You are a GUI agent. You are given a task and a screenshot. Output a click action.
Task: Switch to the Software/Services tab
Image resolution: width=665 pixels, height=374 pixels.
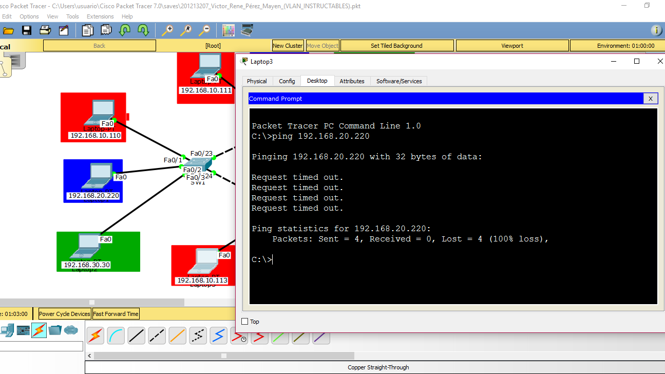click(399, 81)
